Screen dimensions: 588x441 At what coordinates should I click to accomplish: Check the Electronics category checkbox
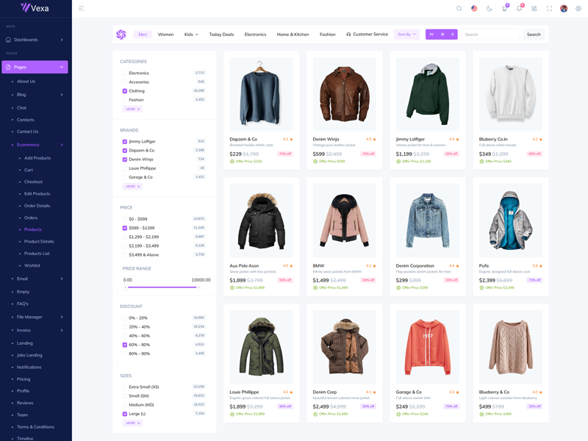[125, 73]
